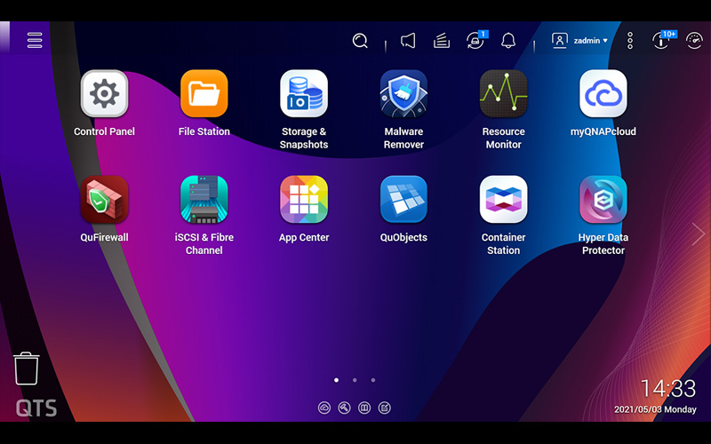Go to next desktop page arrow
The width and height of the screenshot is (711, 444).
pyautogui.click(x=699, y=234)
